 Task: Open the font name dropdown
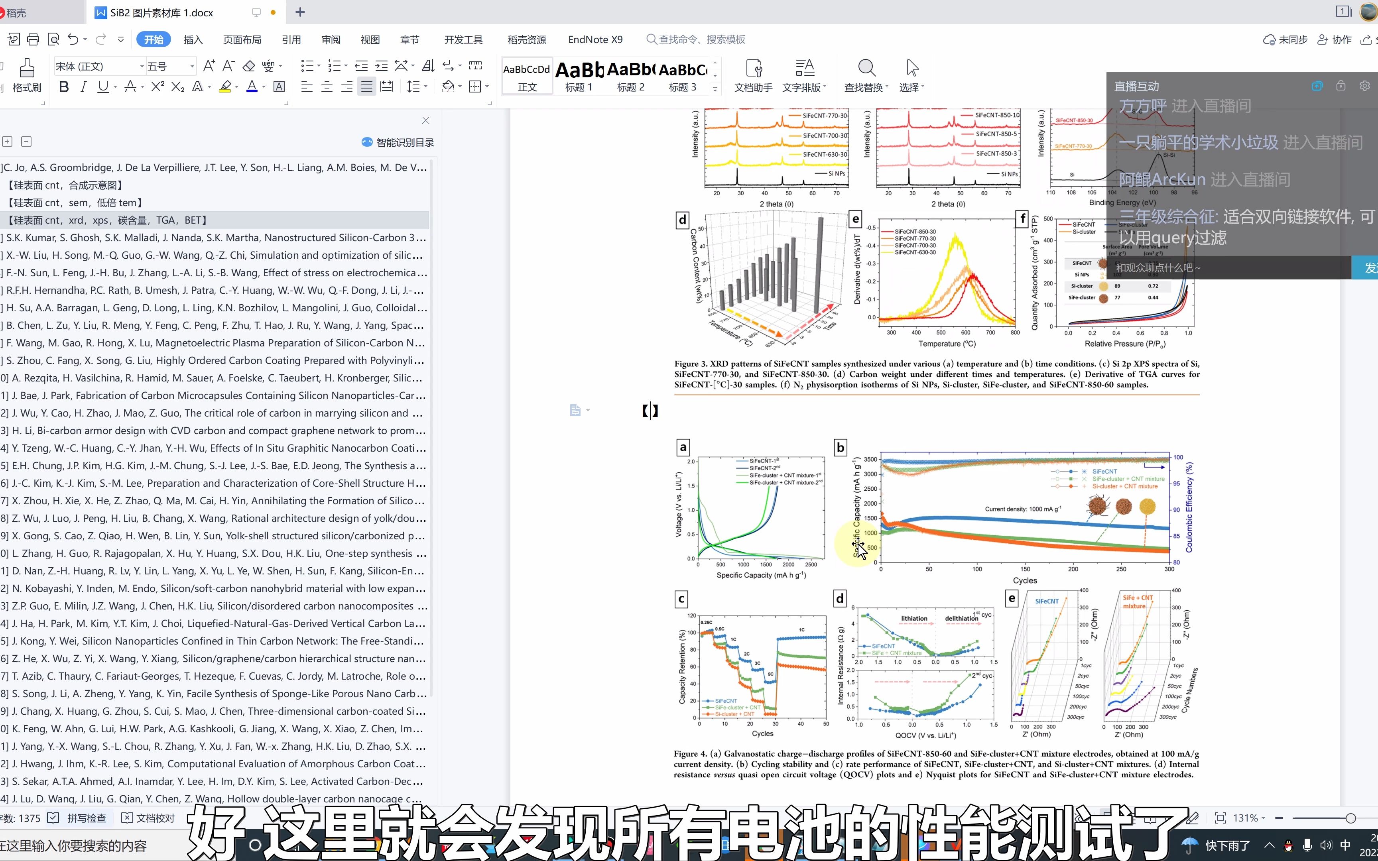pyautogui.click(x=142, y=67)
